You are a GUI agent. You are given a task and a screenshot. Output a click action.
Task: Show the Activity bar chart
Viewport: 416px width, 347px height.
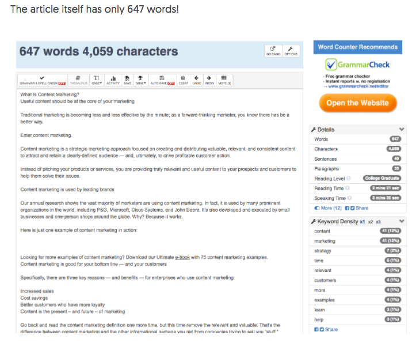coord(113,80)
